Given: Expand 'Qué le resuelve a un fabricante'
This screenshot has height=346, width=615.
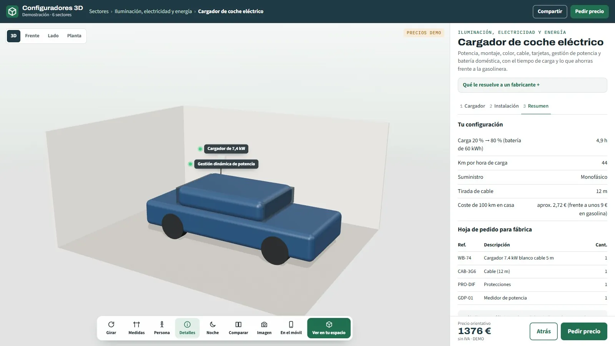Looking at the screenshot, I should [x=532, y=85].
